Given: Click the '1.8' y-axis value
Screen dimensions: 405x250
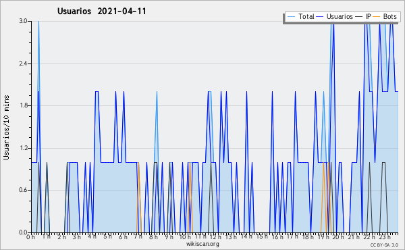Looking at the screenshot, I should (x=23, y=105).
